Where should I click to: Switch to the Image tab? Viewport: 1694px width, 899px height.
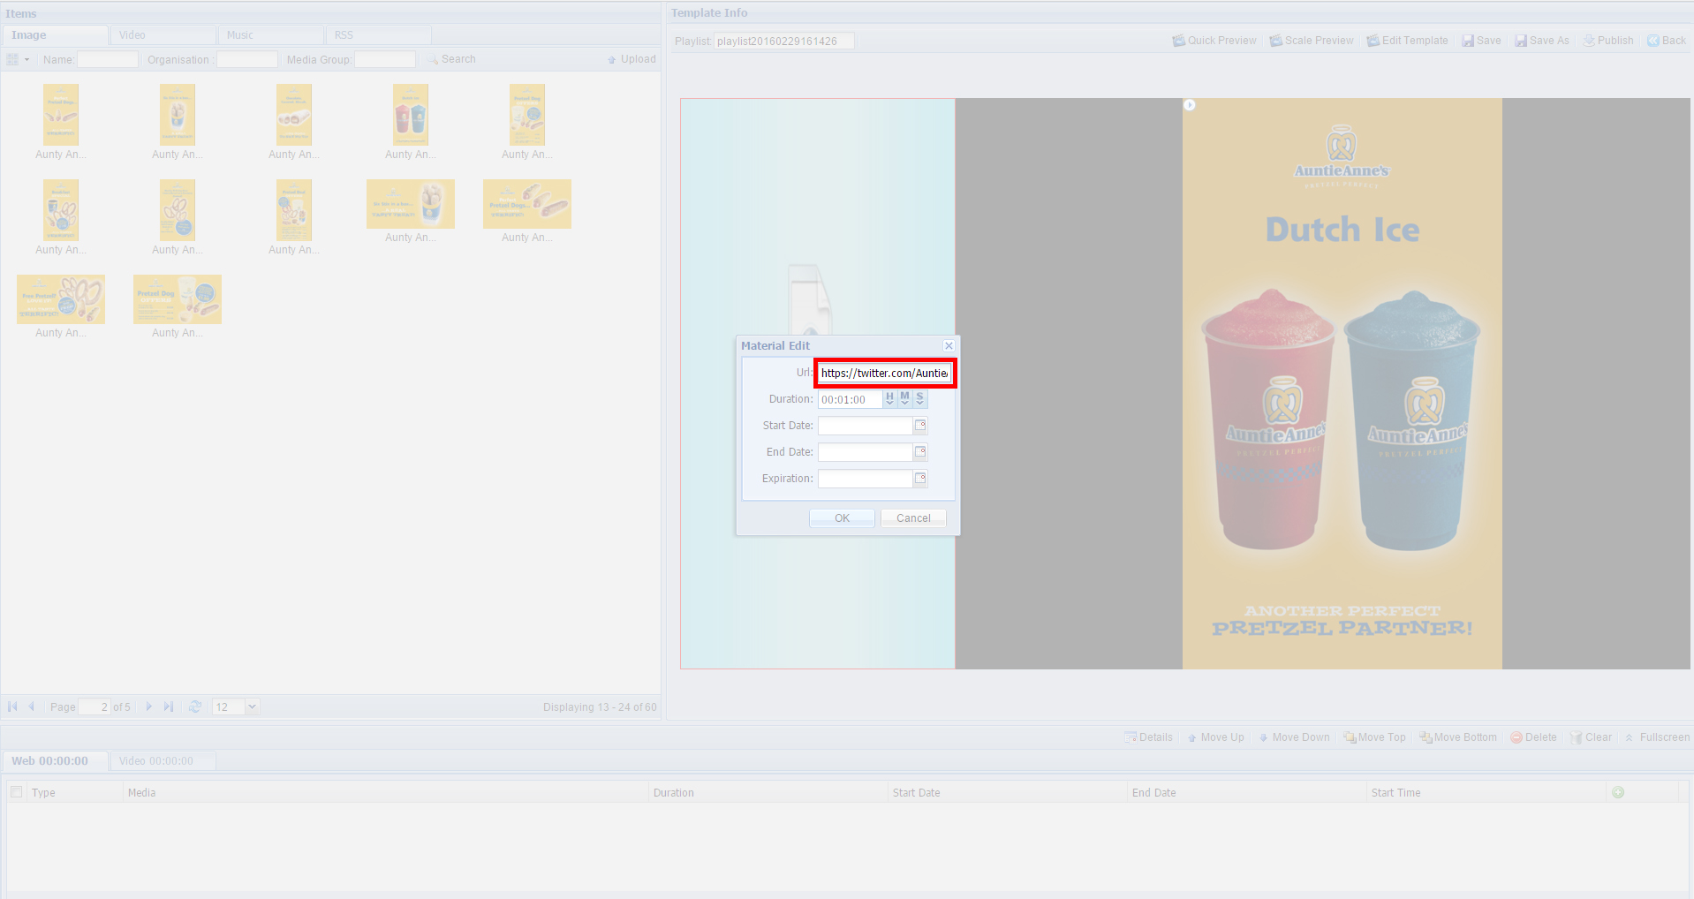(x=55, y=35)
